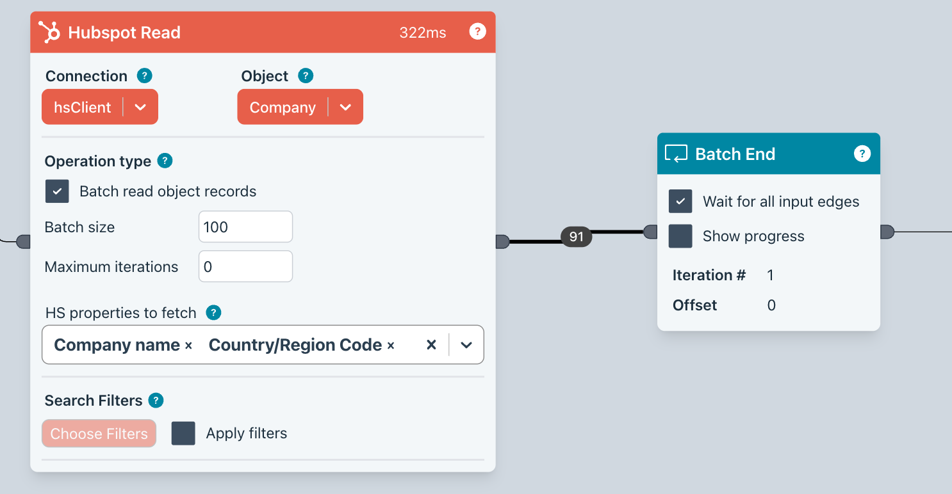Click the Maximum iterations label

coord(111,267)
